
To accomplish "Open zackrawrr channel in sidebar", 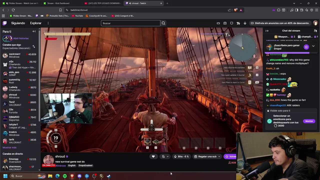I will click(x=19, y=55).
